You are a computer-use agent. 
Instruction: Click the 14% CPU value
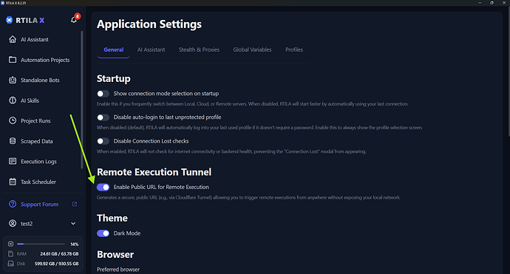pos(75,244)
